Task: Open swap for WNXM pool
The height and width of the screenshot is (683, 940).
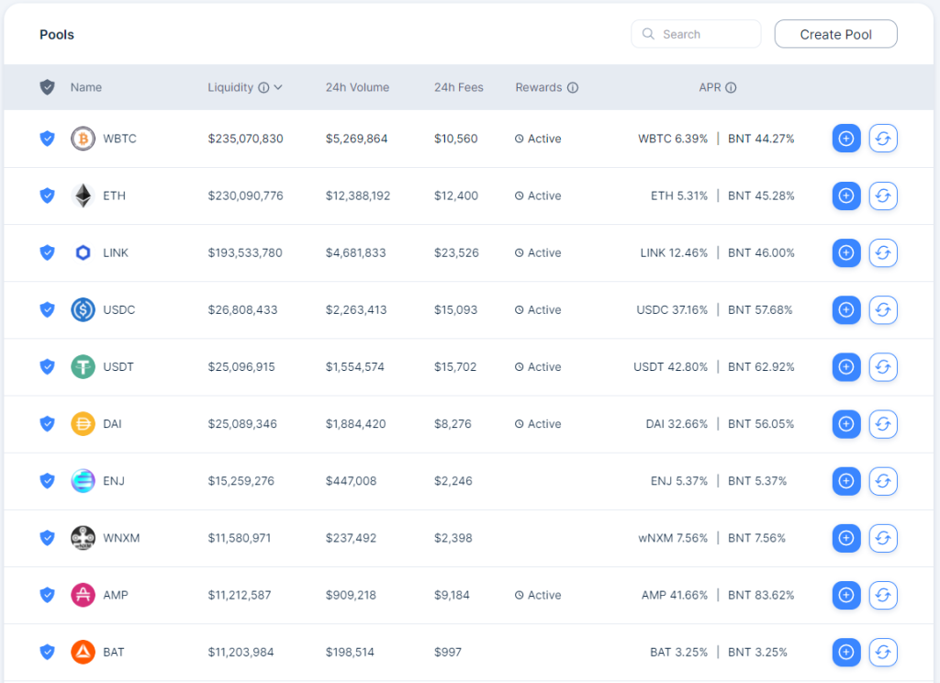Action: [882, 538]
